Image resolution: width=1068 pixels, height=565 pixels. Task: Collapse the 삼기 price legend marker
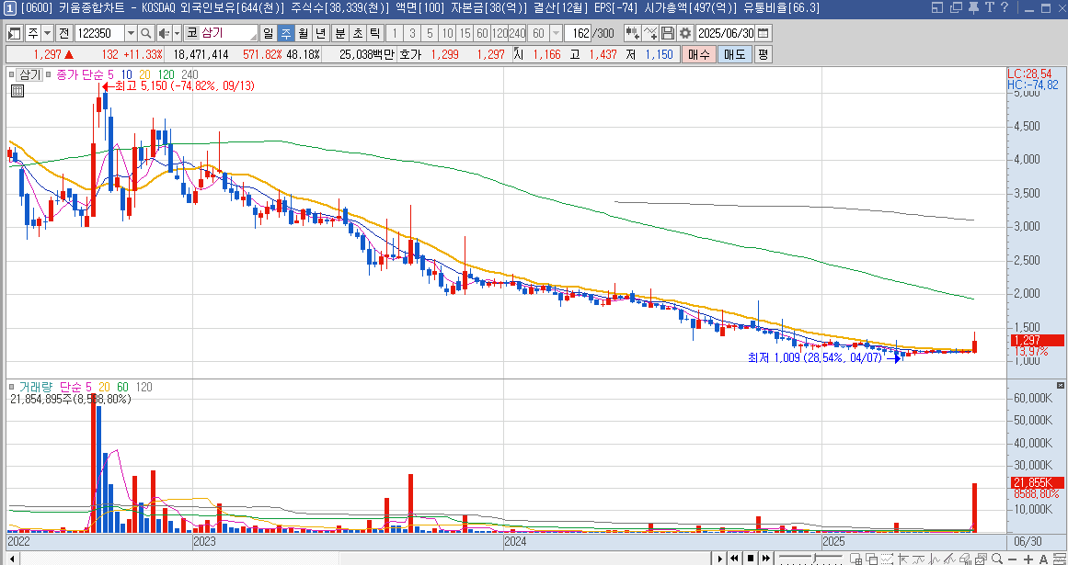(12, 74)
